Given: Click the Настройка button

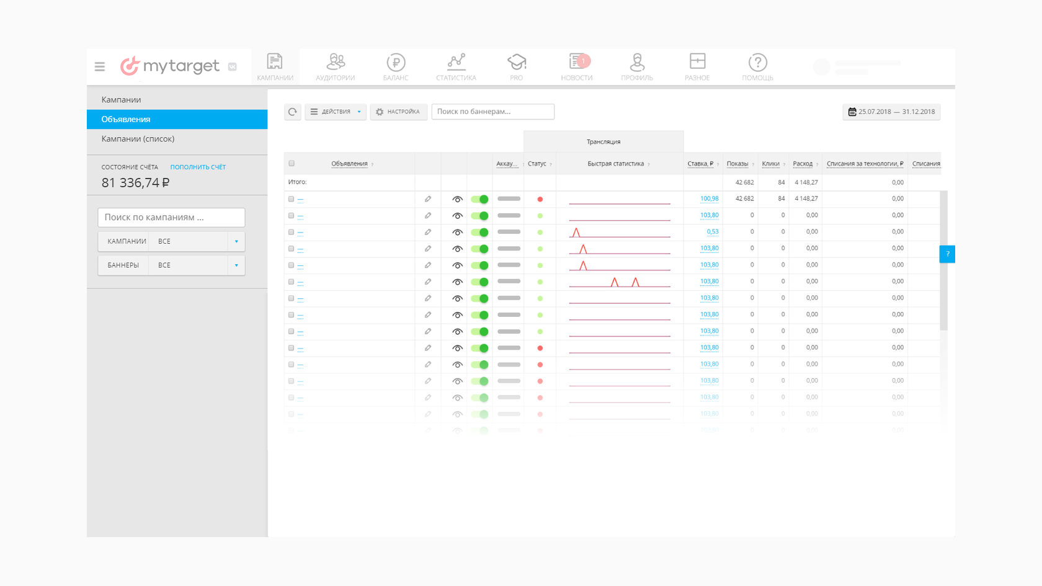Looking at the screenshot, I should (398, 112).
